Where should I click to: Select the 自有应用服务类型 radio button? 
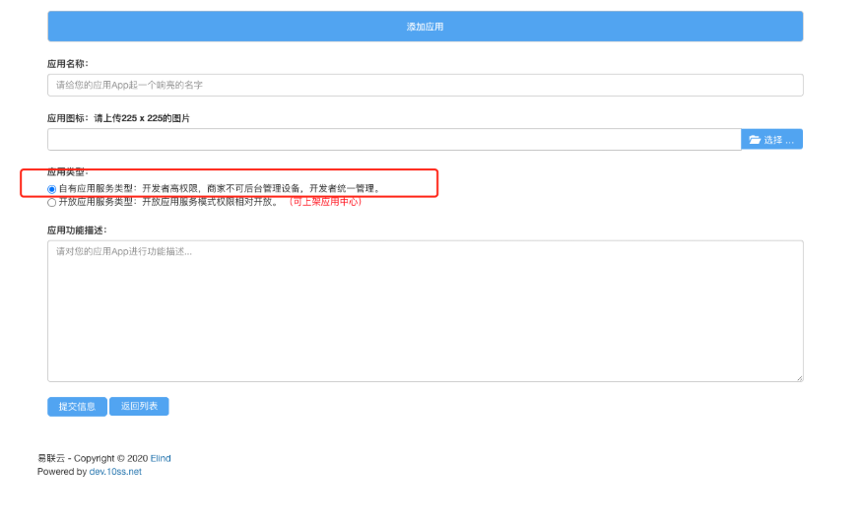(x=52, y=188)
